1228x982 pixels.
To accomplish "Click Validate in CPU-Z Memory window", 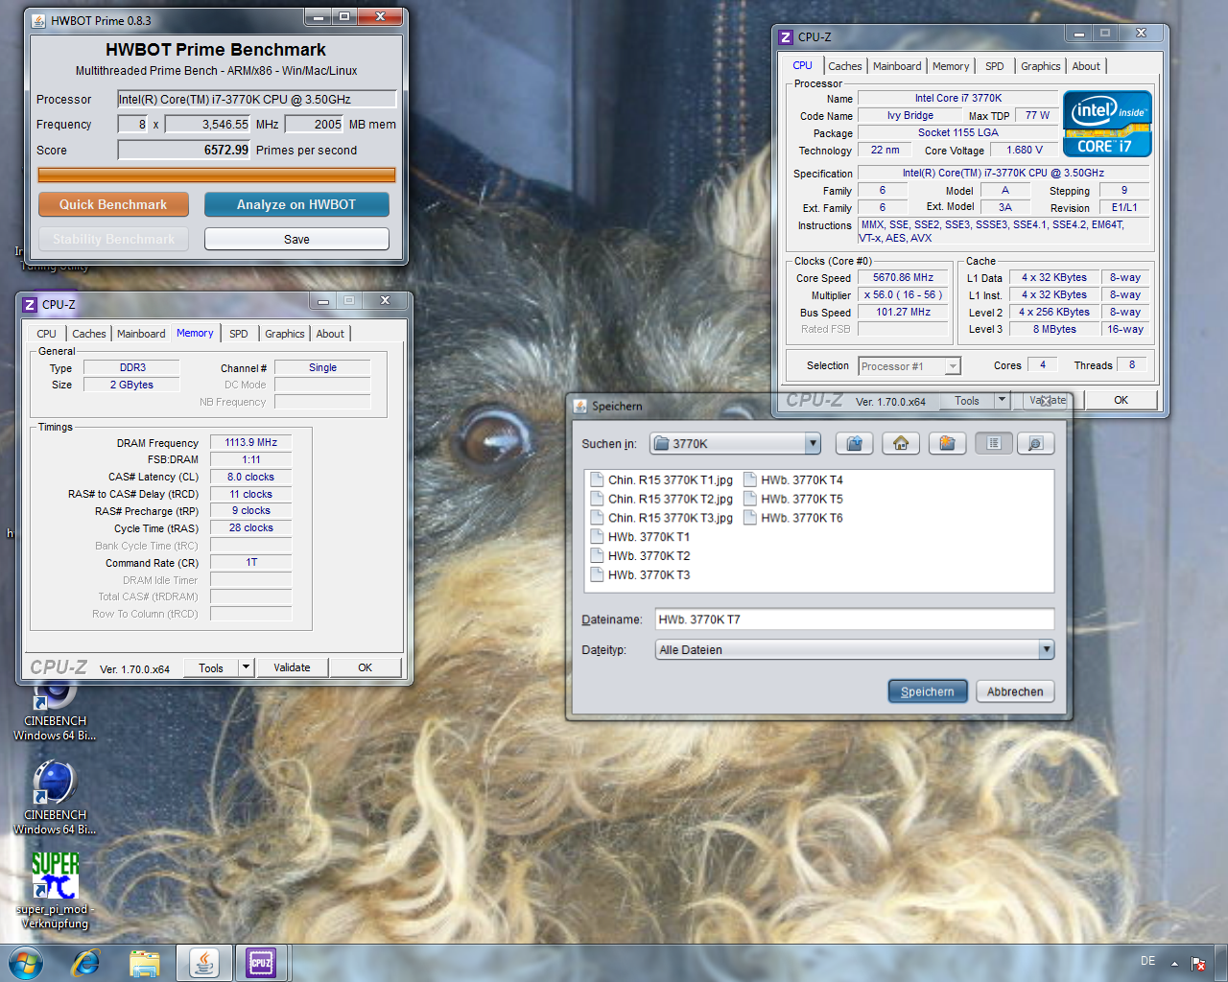I will (292, 667).
